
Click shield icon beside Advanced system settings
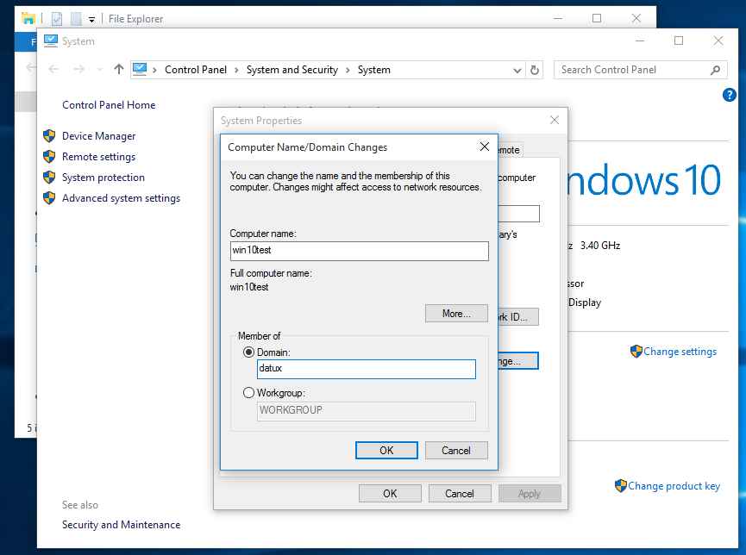tap(49, 198)
